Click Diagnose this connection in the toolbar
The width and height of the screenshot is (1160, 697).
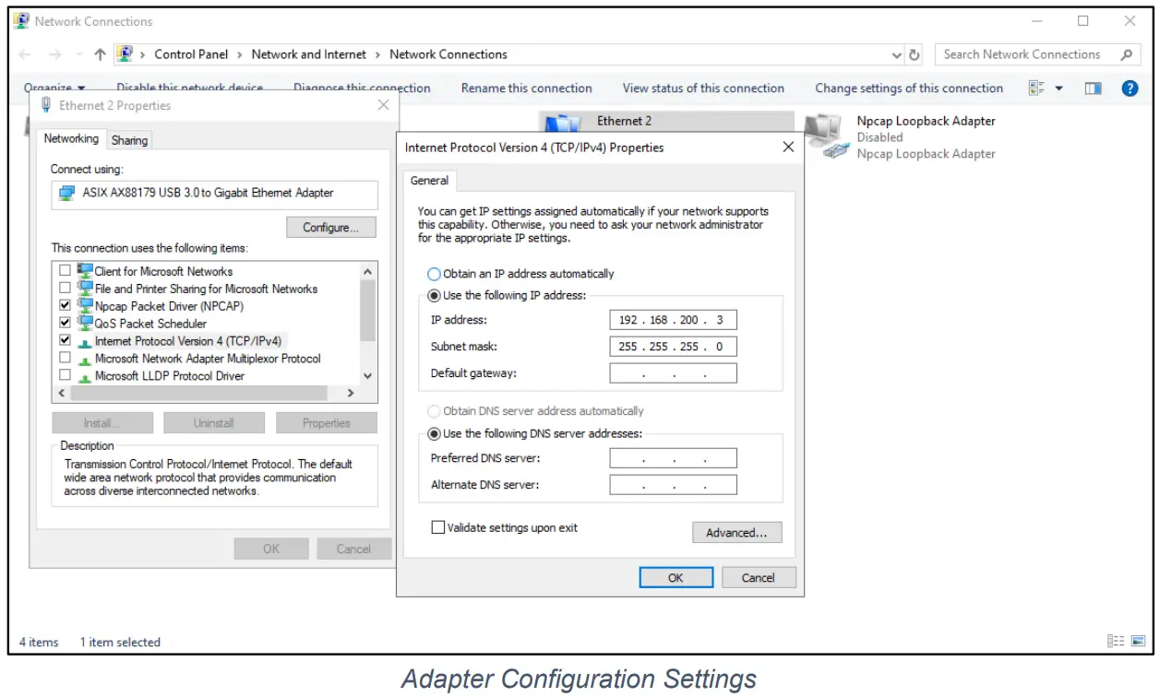pyautogui.click(x=362, y=89)
